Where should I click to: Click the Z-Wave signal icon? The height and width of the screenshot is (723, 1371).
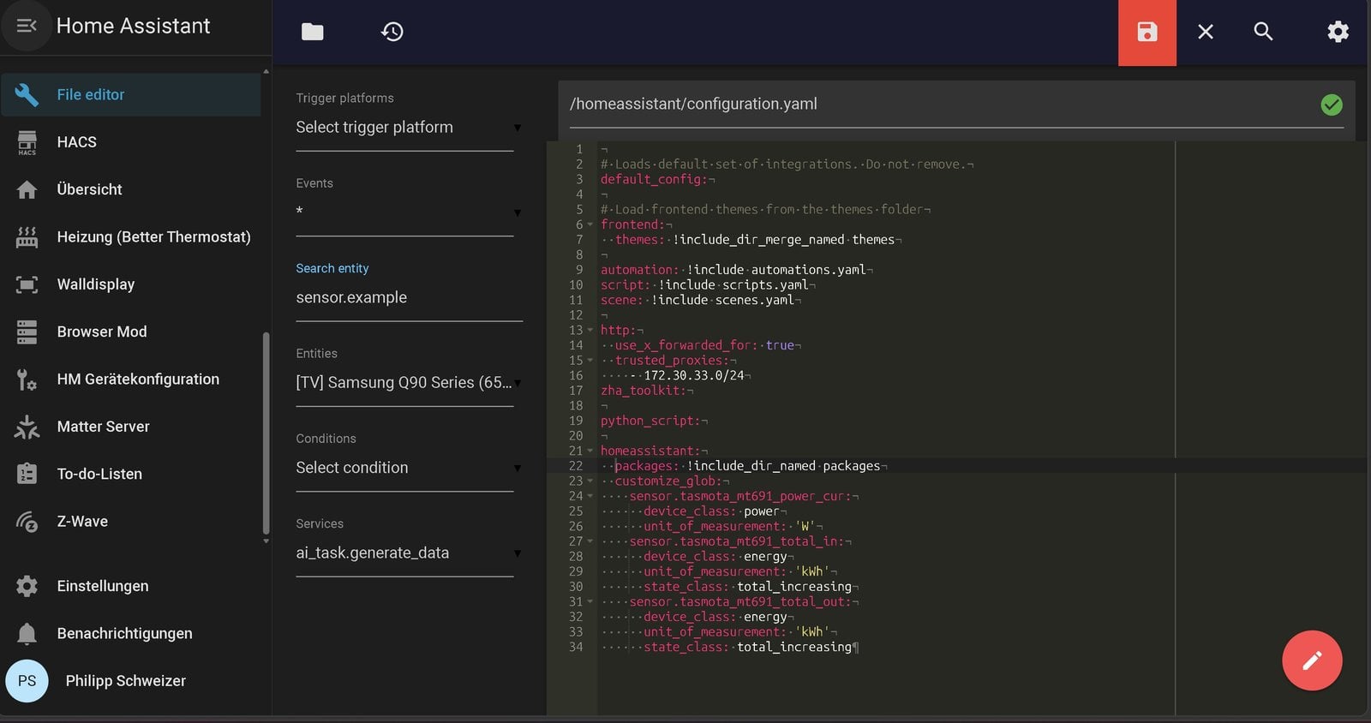[x=27, y=522]
